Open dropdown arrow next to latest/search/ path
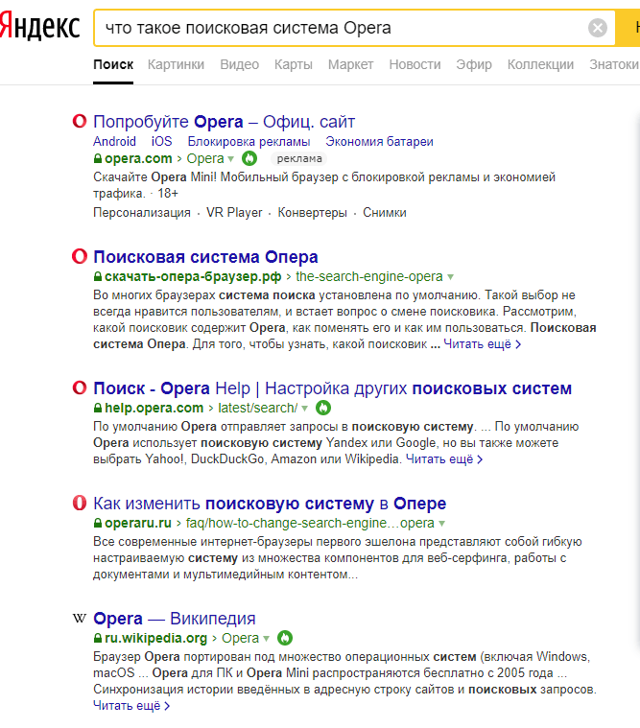The image size is (640, 728). tap(306, 409)
